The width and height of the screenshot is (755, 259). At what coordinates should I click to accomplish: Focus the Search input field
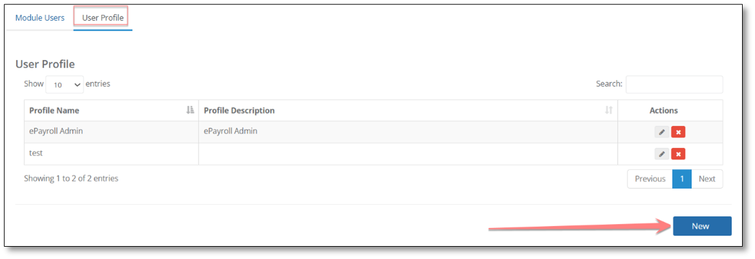[674, 84]
